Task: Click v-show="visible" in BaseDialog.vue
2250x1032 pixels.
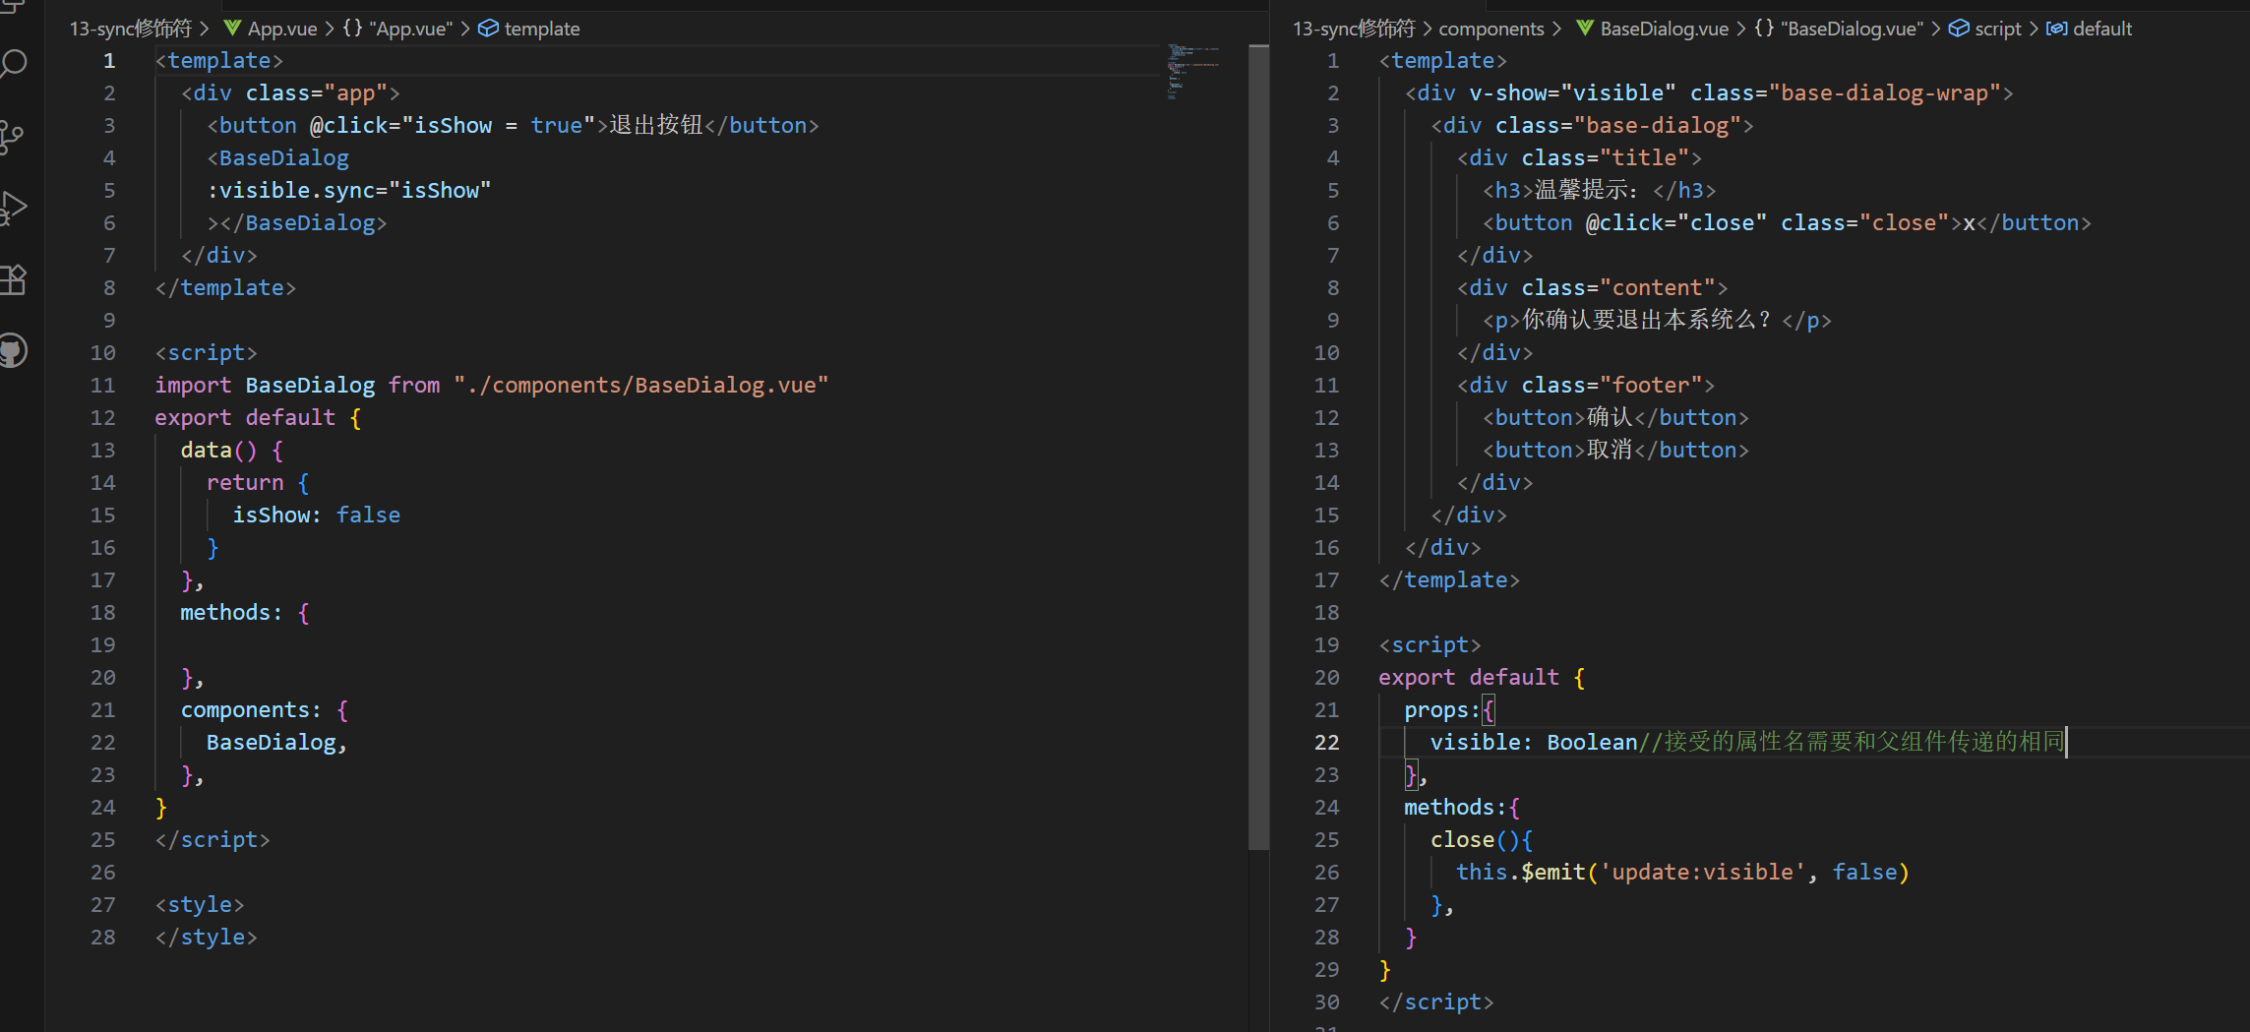Action: pyautogui.click(x=1572, y=93)
